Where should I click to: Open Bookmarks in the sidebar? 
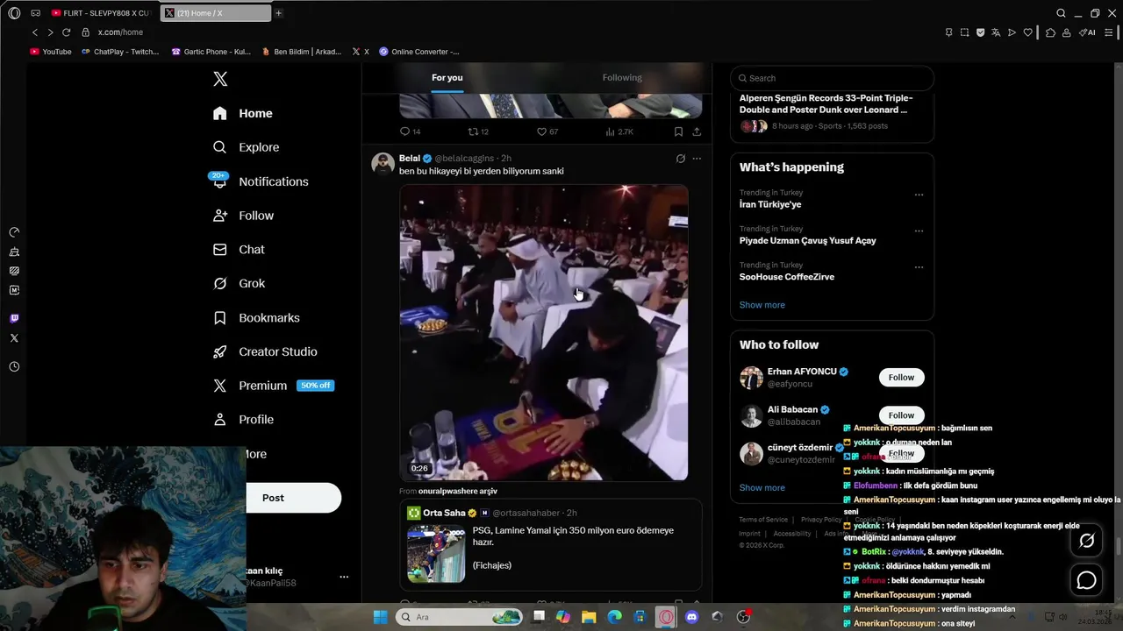(256, 317)
